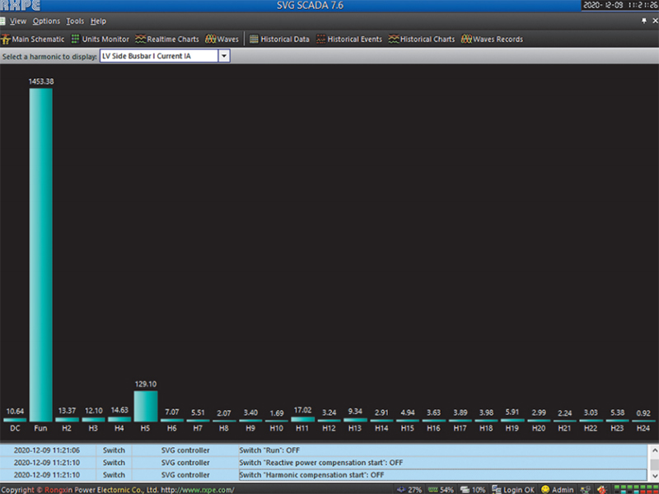Open the Tools menu
The height and width of the screenshot is (494, 659).
pos(75,21)
